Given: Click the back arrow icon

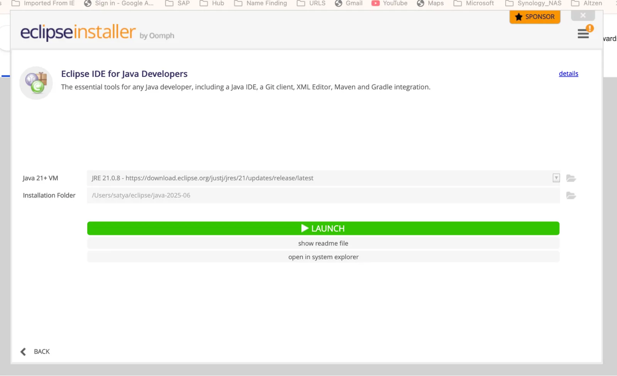Looking at the screenshot, I should [23, 352].
